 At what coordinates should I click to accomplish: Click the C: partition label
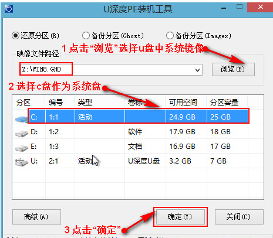click(x=34, y=117)
